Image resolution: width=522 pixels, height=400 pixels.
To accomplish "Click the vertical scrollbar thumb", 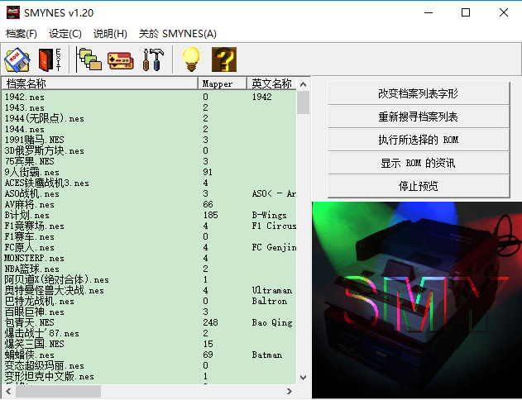I will pos(303,102).
